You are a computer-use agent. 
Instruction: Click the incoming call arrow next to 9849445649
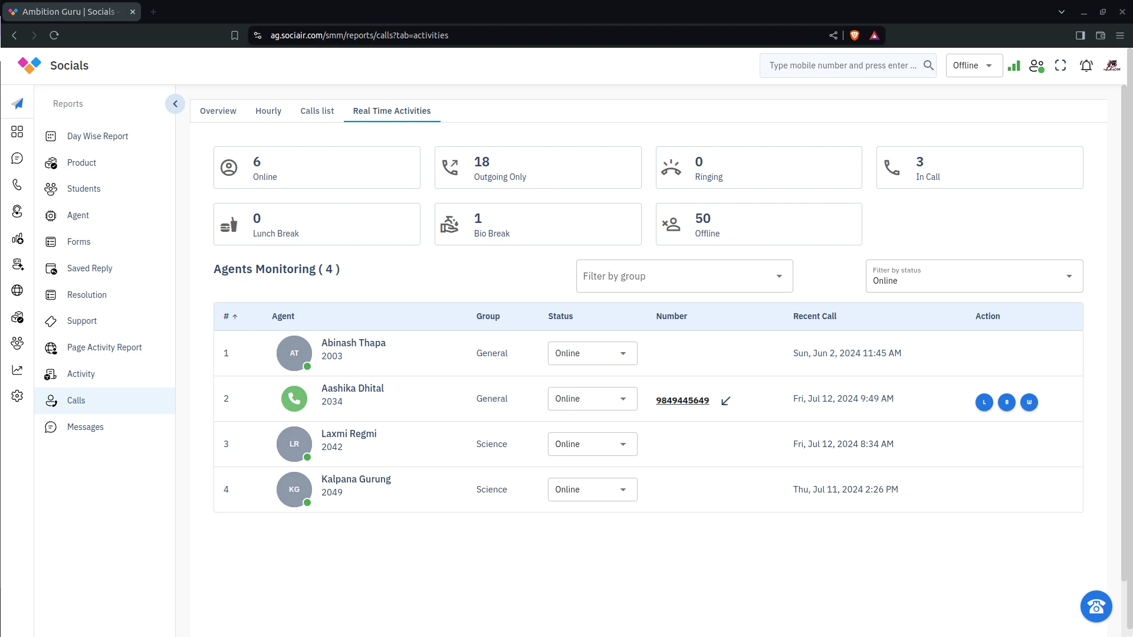click(725, 401)
